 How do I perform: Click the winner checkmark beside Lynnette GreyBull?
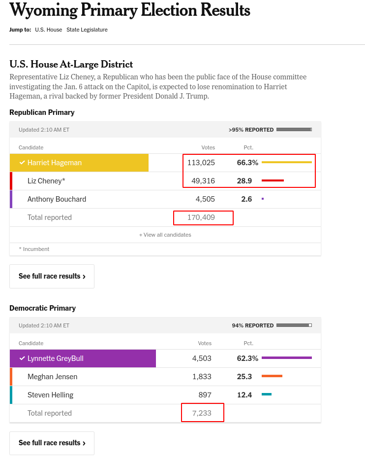tap(22, 358)
